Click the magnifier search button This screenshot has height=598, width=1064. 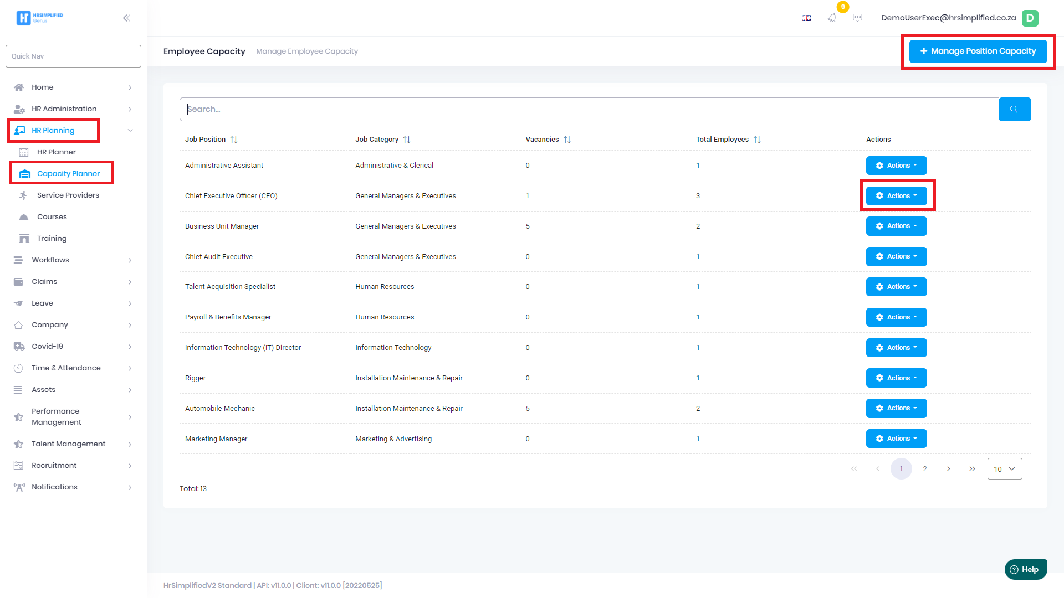(1014, 109)
